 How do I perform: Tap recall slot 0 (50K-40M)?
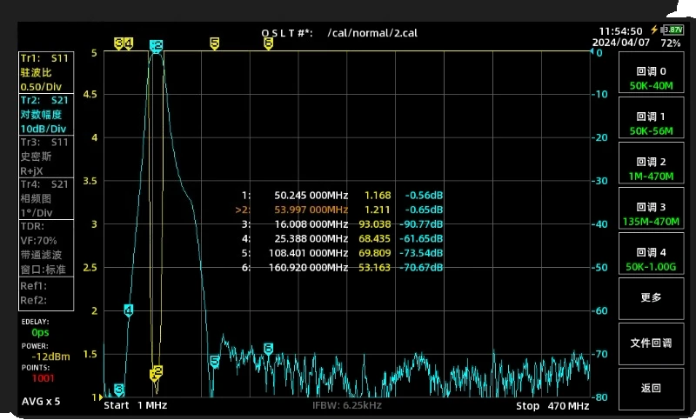point(651,72)
